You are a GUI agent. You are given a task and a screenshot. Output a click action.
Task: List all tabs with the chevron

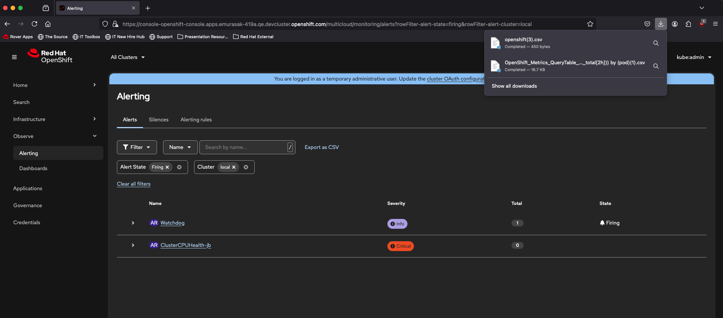pyautogui.click(x=702, y=8)
